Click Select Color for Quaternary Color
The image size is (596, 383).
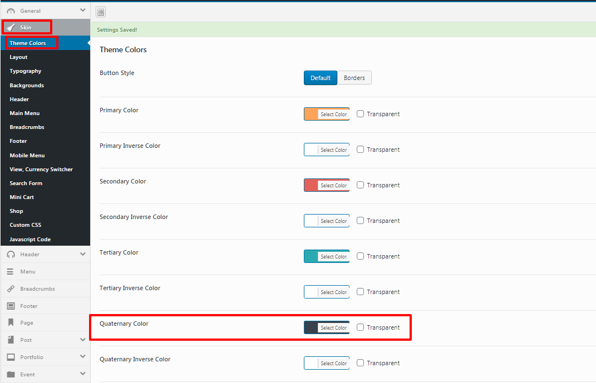[333, 327]
